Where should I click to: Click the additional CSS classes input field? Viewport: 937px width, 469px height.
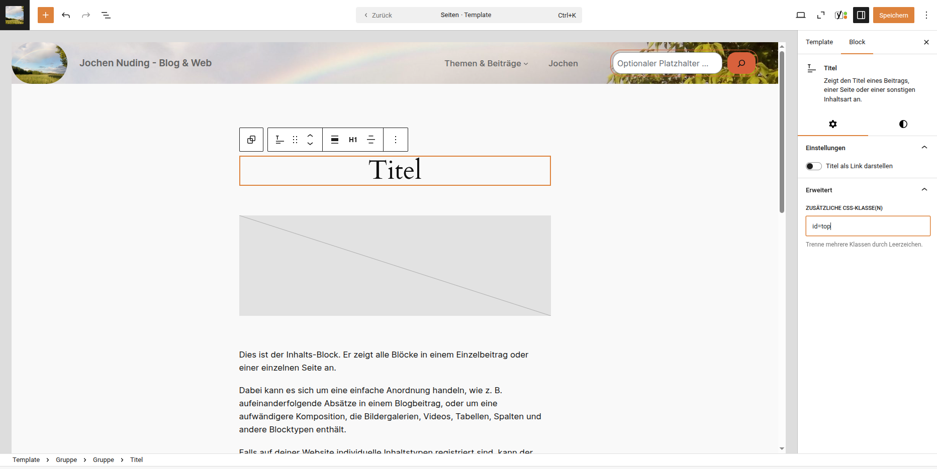868,226
